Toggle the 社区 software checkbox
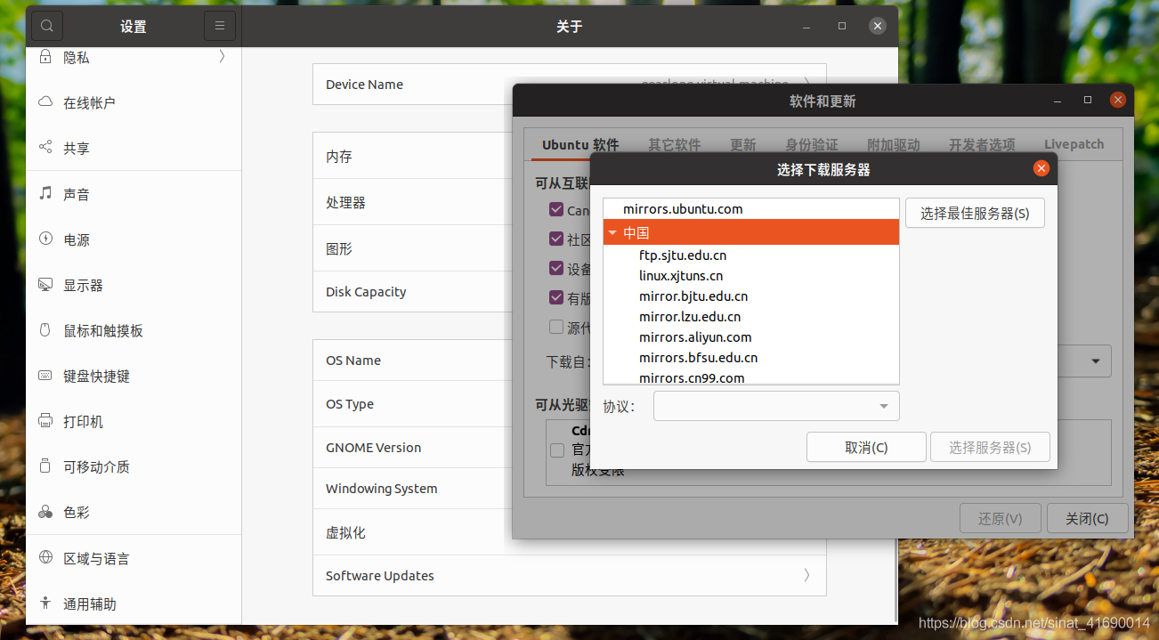The width and height of the screenshot is (1159, 640). [556, 239]
